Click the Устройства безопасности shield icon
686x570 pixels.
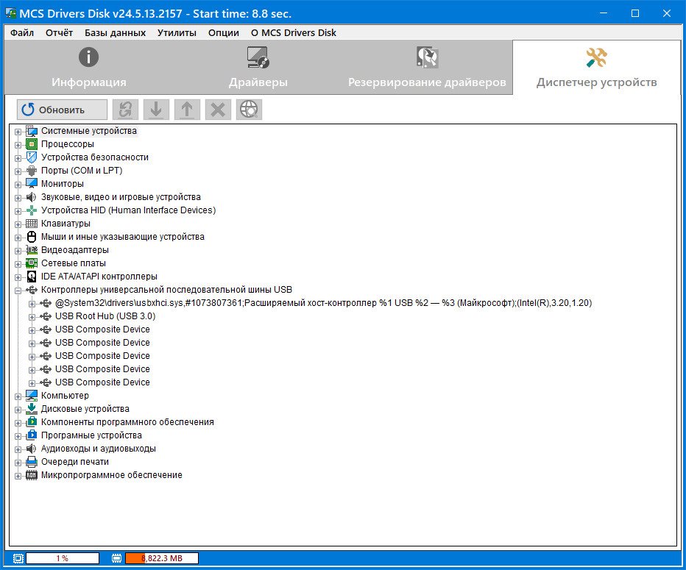32,157
